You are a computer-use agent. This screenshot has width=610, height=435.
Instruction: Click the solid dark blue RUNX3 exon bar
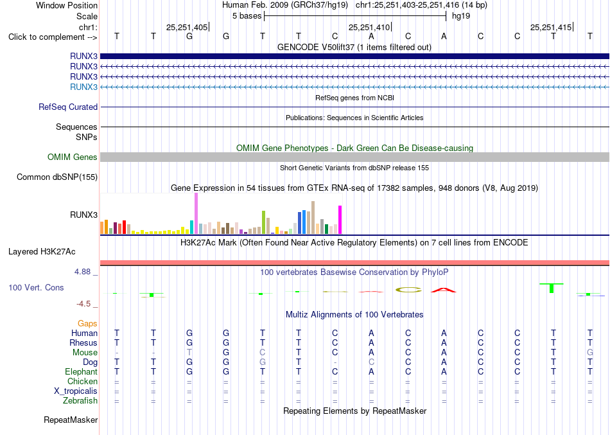(x=354, y=56)
